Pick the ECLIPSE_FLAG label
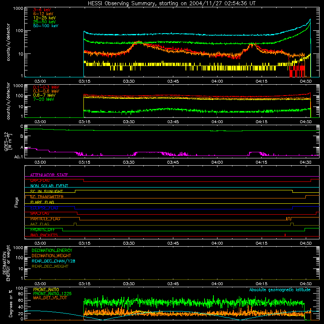The height and width of the screenshot is (324, 324). pos(44,208)
